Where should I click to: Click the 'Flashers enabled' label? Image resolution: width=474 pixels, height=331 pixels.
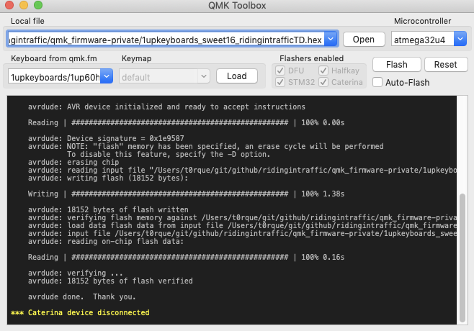point(311,58)
